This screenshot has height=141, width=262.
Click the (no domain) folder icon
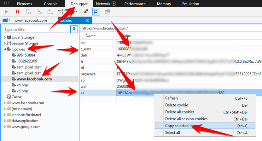9,109
